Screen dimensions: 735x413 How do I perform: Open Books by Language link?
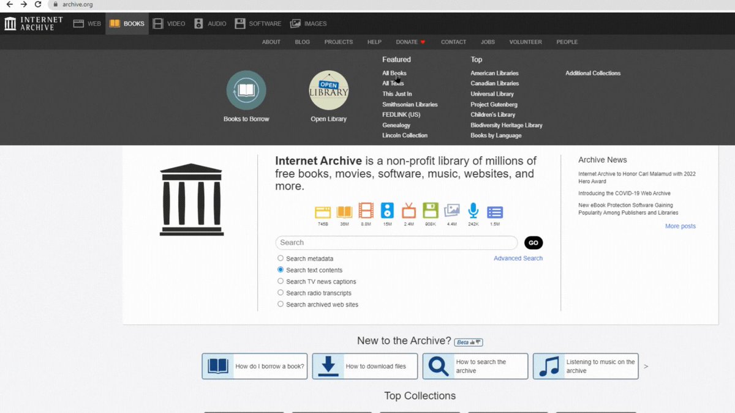click(x=496, y=135)
